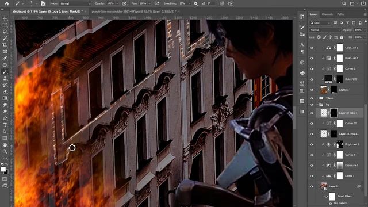Image resolution: width=368 pixels, height=207 pixels.
Task: Select the Magic Wand tool
Action: click(x=5, y=38)
